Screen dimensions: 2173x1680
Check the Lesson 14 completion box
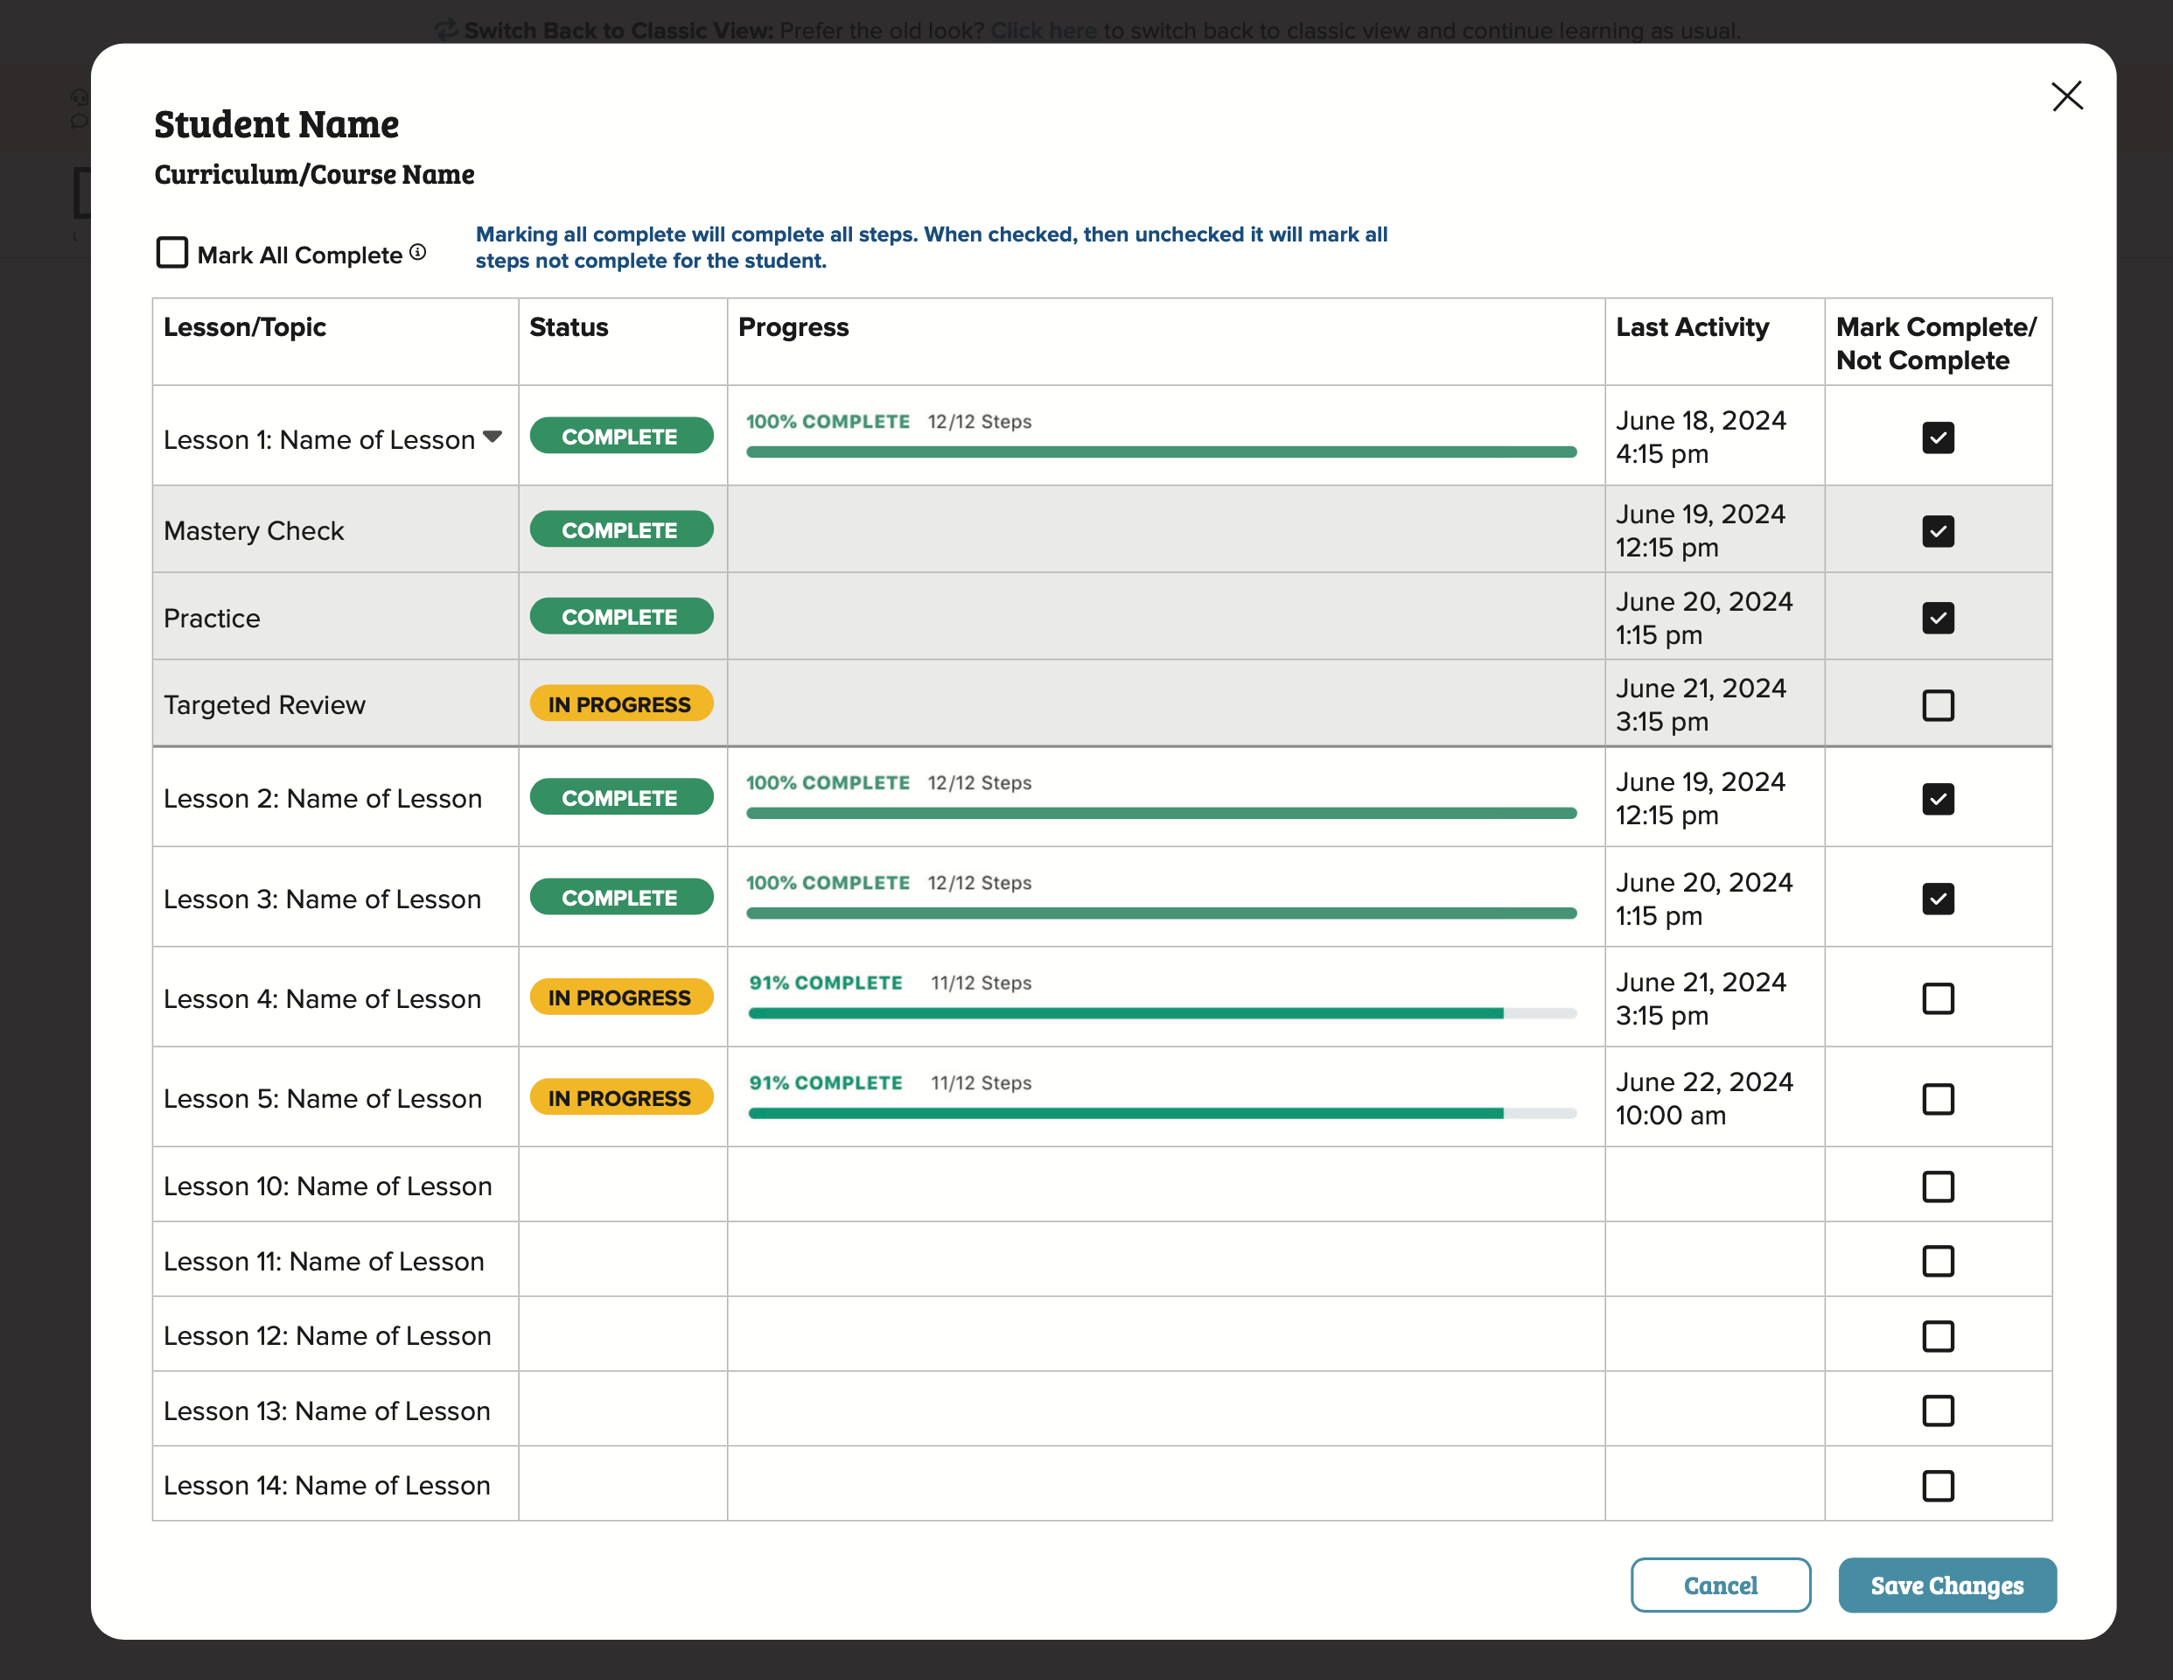tap(1937, 1486)
